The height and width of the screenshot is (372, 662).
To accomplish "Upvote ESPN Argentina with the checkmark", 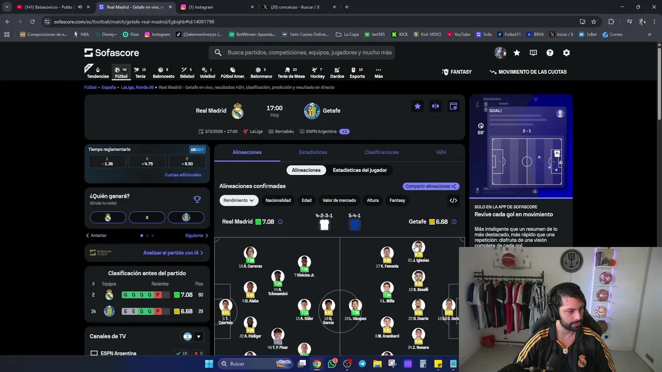I will 182,353.
